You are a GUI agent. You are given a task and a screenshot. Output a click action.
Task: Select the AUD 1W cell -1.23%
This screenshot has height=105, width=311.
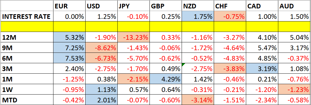tap(295, 89)
